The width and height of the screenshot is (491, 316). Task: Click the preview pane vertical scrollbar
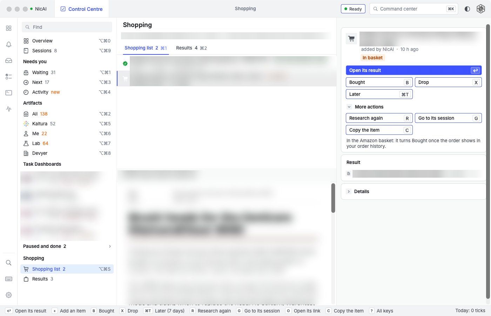point(333,198)
